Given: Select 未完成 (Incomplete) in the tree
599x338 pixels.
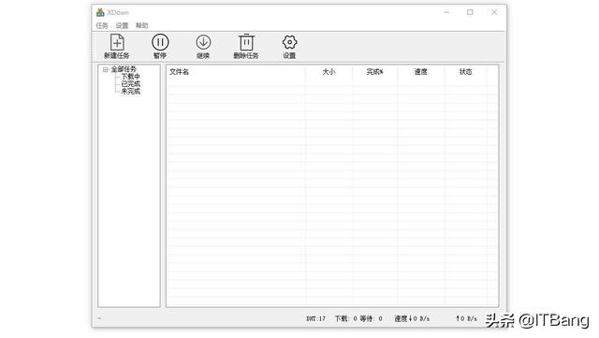Looking at the screenshot, I should [x=131, y=92].
